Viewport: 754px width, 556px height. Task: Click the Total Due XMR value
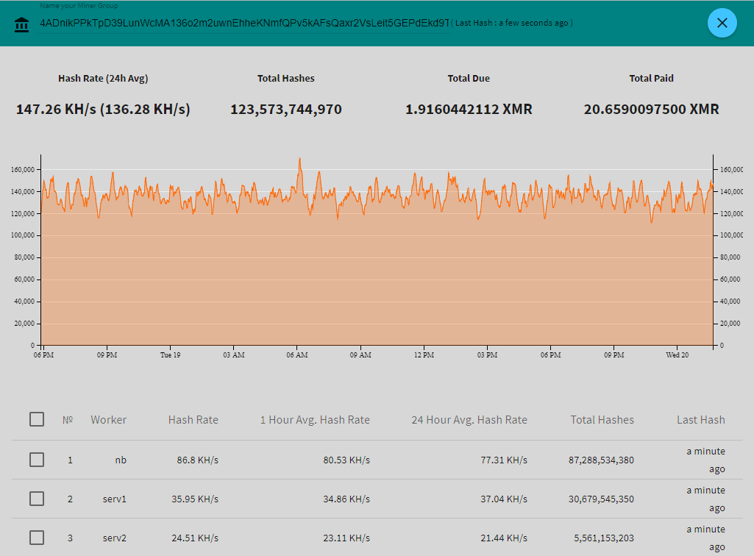tap(469, 110)
